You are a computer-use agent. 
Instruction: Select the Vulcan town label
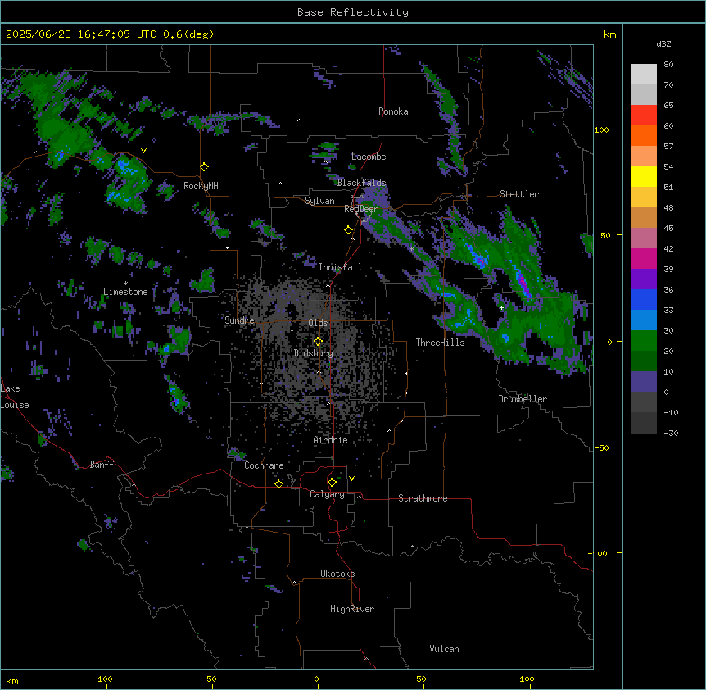coord(445,649)
